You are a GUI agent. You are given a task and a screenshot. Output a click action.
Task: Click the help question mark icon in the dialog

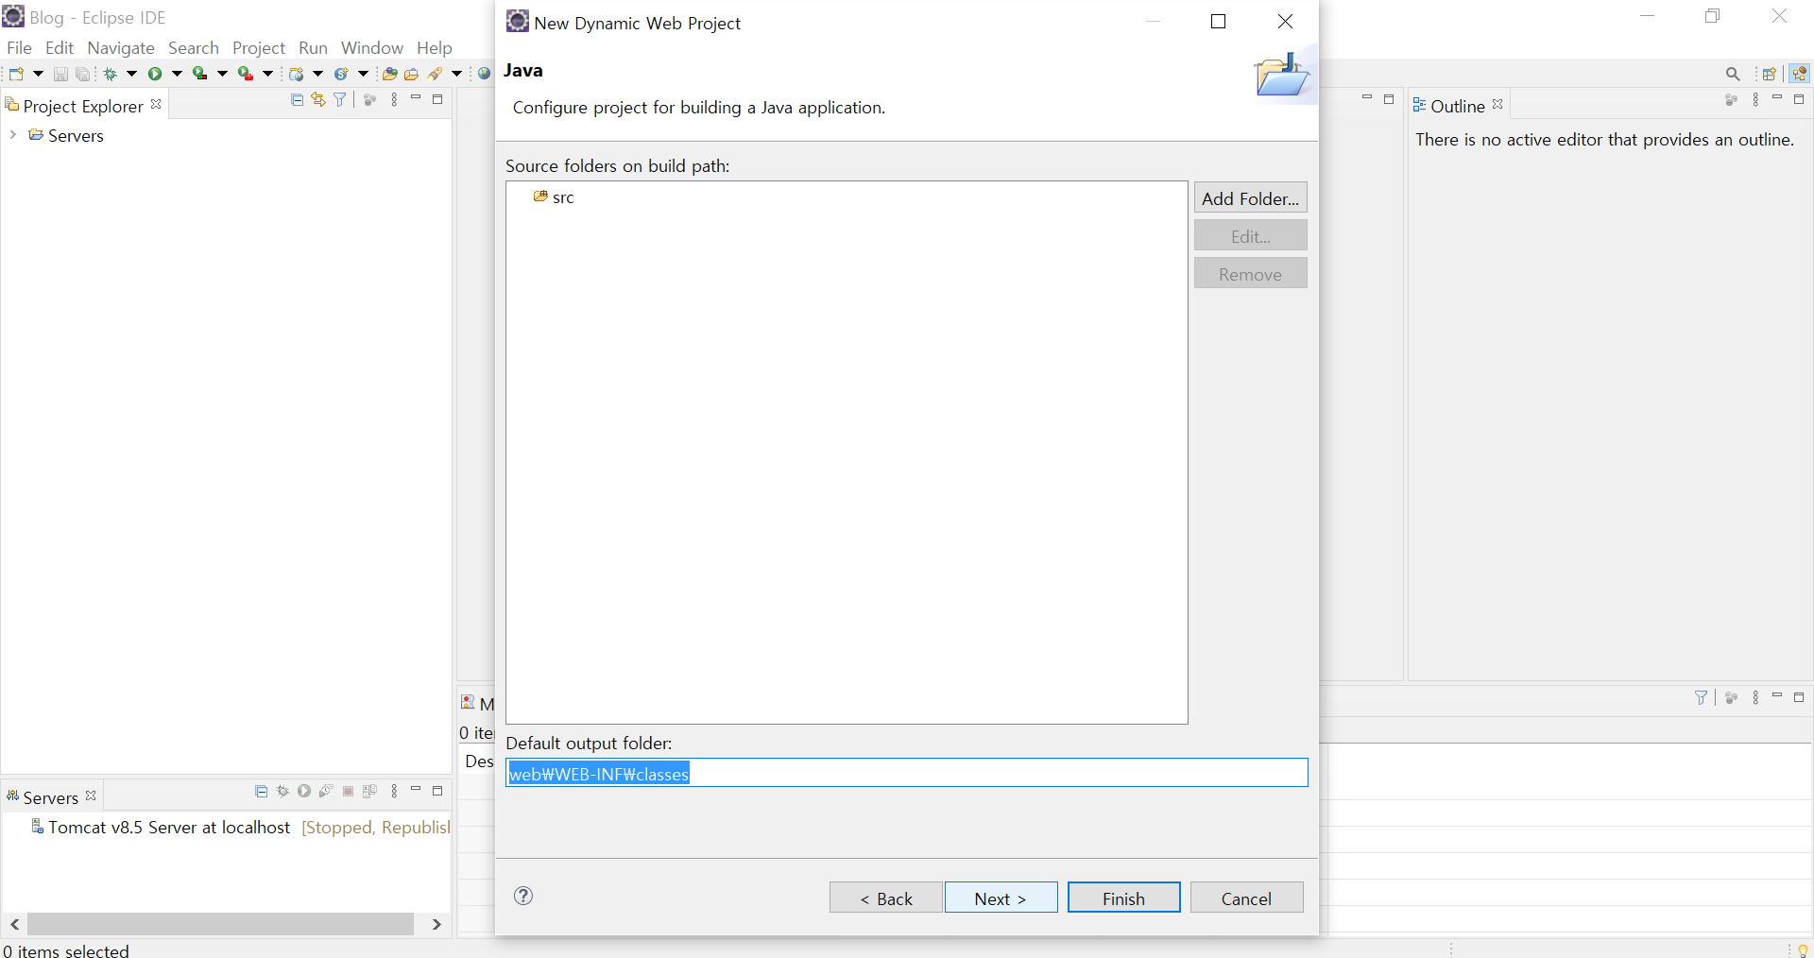coord(523,896)
